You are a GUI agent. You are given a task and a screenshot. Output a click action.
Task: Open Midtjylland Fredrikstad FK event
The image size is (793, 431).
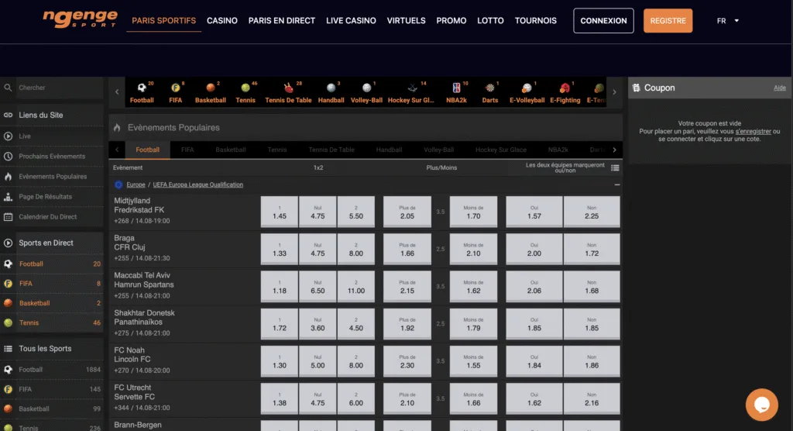pyautogui.click(x=139, y=205)
